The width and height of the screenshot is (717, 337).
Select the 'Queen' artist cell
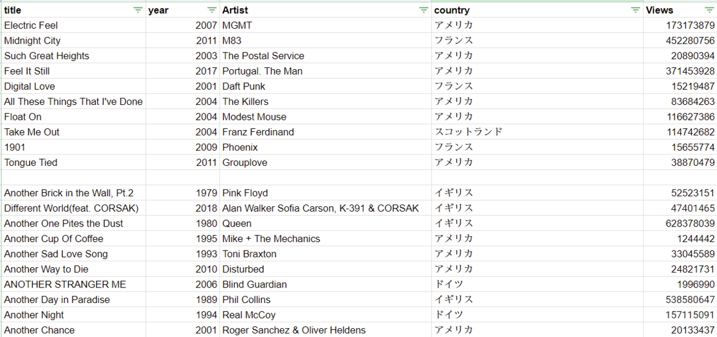click(326, 223)
